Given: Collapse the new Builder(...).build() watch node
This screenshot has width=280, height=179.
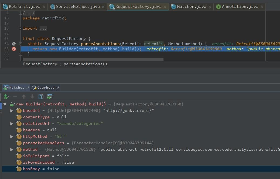Looking at the screenshot, I should (x=5, y=104).
